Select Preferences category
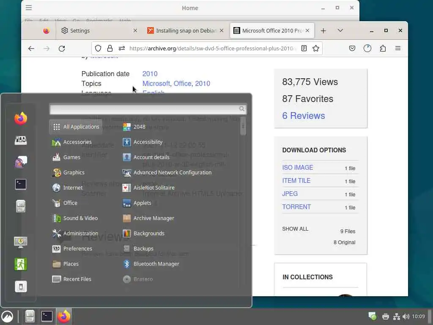The width and height of the screenshot is (433, 325). click(x=72, y=248)
